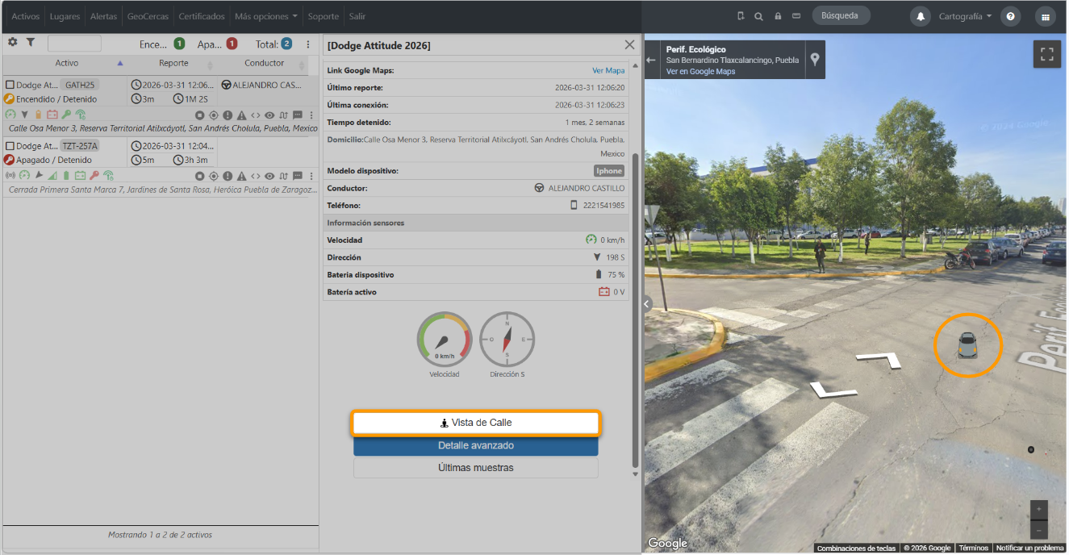This screenshot has width=1069, height=555.
Task: Close the Dodge Attitude 2026 detail panel
Action: click(x=630, y=45)
